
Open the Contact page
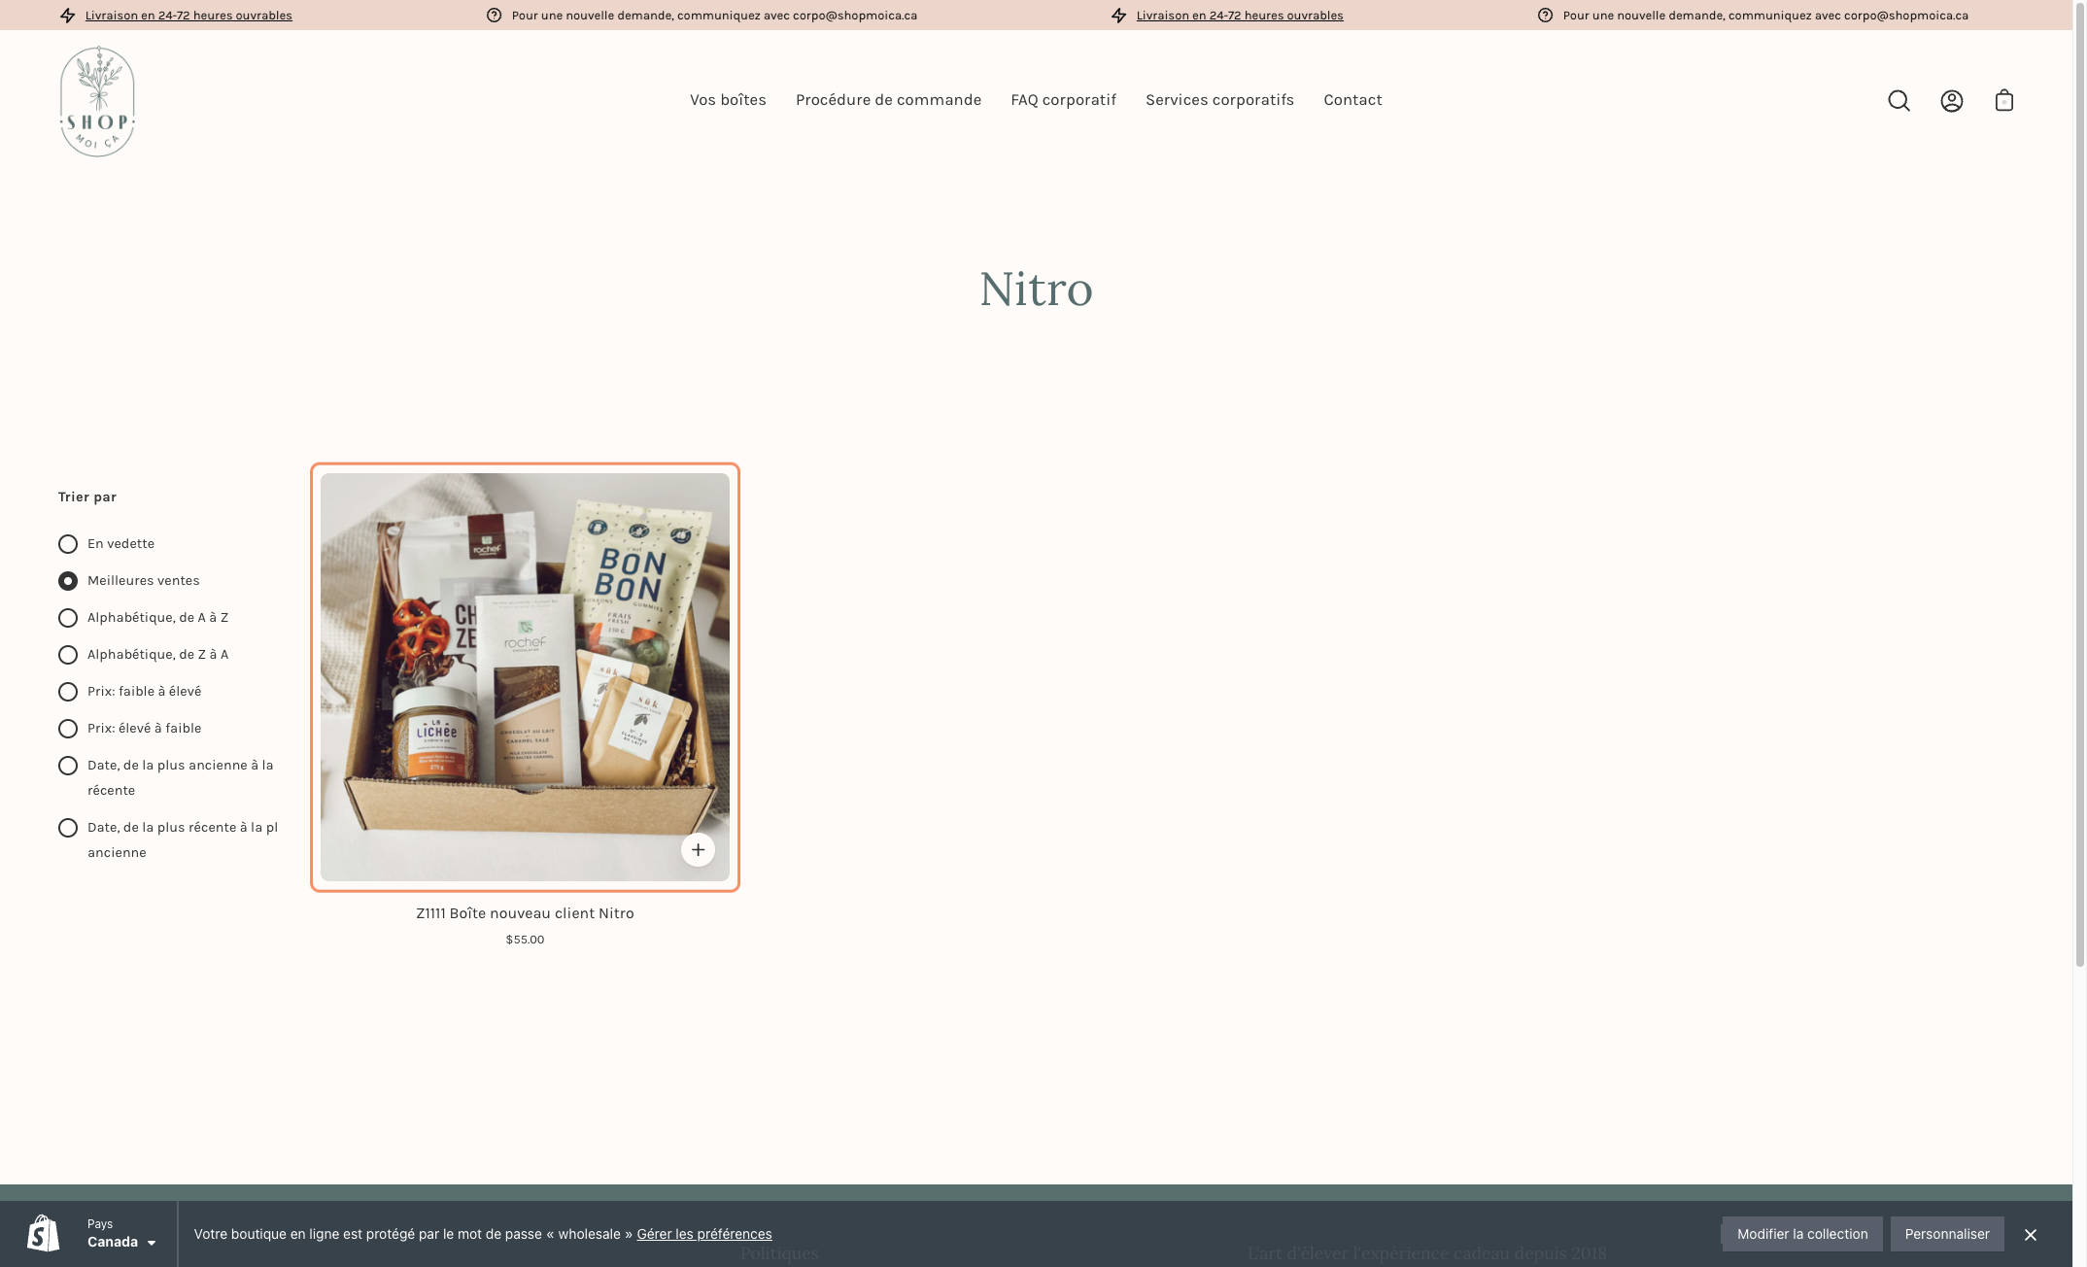tap(1352, 100)
